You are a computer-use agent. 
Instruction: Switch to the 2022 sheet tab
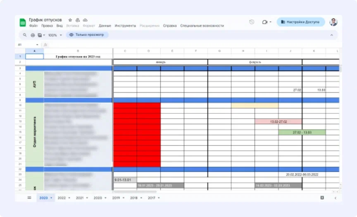point(62,198)
